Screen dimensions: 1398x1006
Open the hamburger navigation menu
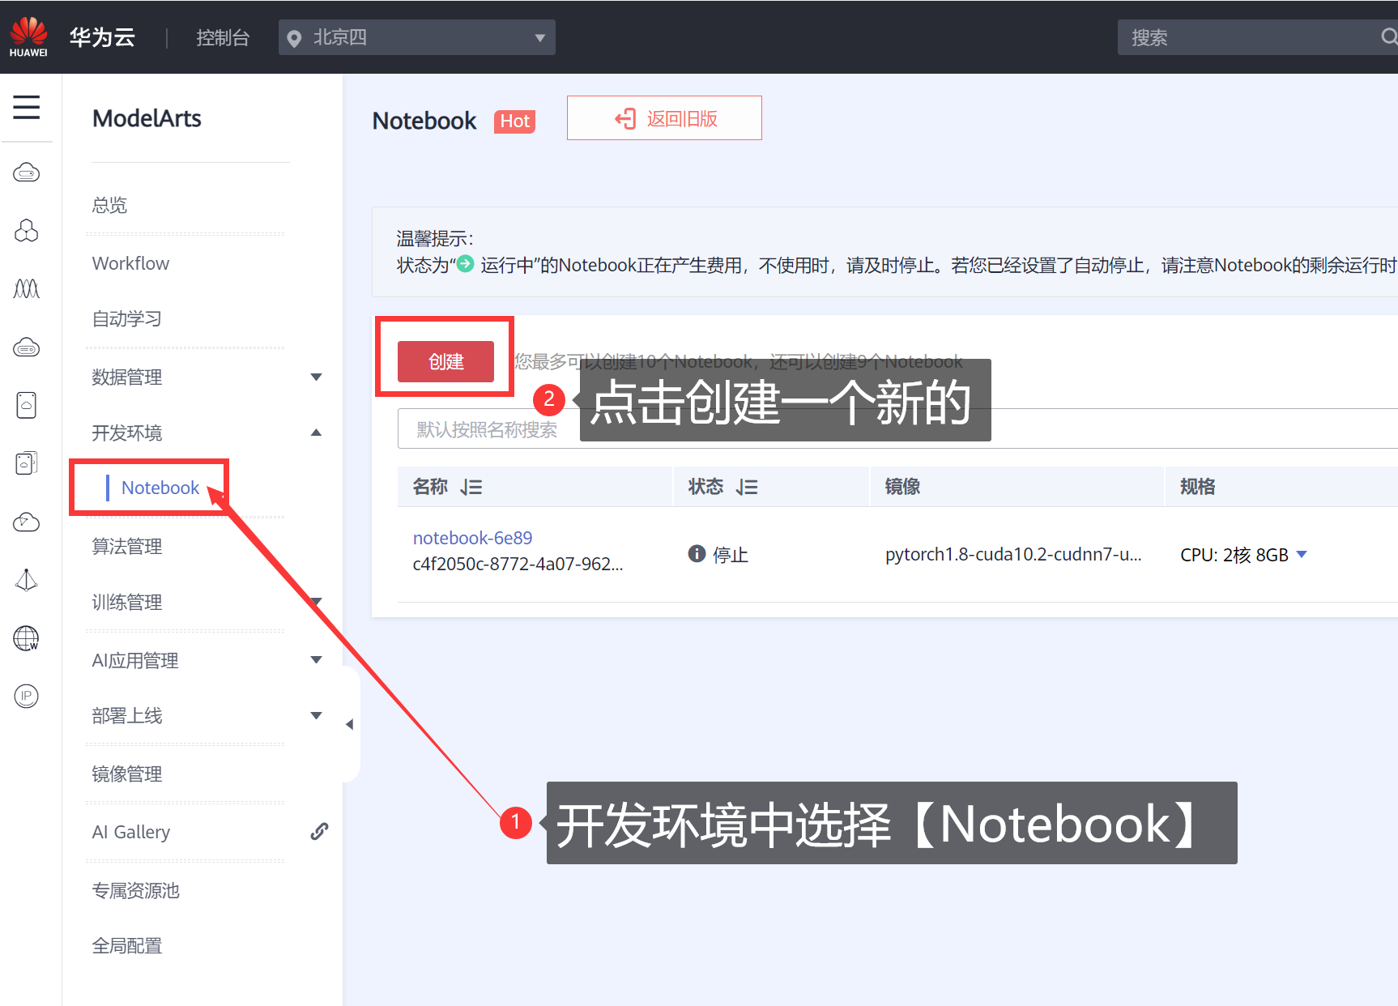pyautogui.click(x=27, y=107)
